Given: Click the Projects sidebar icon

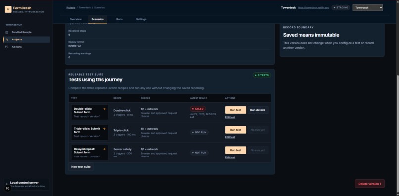Looking at the screenshot, I should (7, 39).
